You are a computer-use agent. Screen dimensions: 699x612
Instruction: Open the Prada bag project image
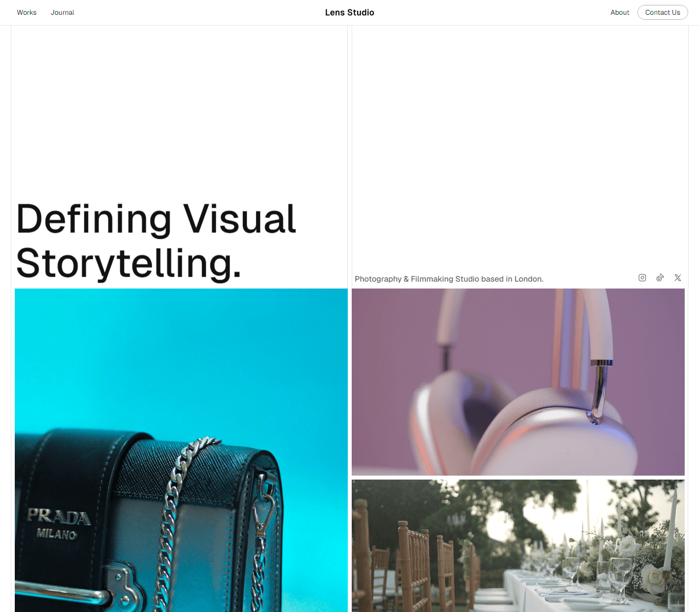coord(181,450)
